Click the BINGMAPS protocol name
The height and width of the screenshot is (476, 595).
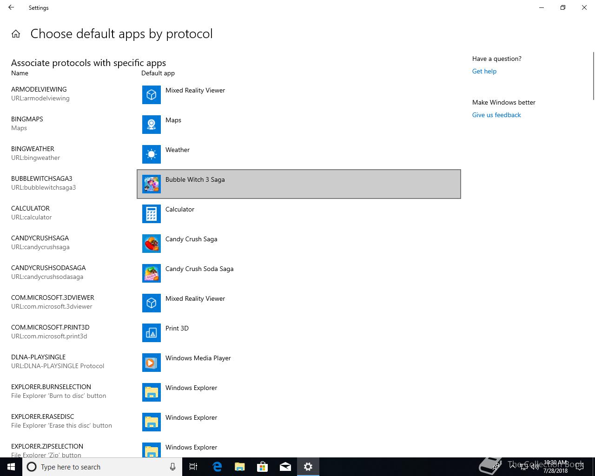click(27, 119)
